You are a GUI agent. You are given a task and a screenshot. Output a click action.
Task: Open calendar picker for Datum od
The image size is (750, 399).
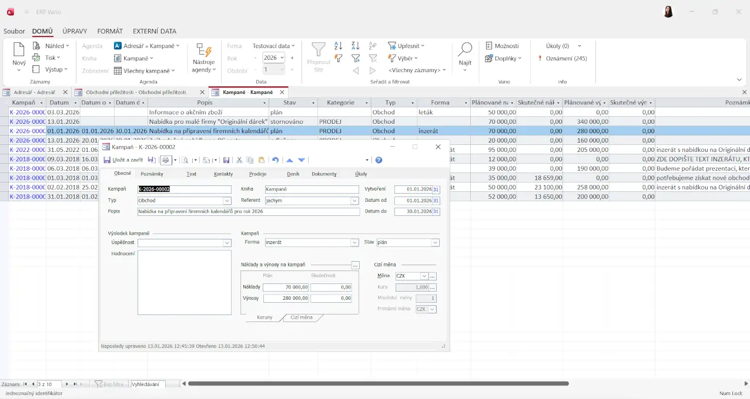pyautogui.click(x=436, y=201)
